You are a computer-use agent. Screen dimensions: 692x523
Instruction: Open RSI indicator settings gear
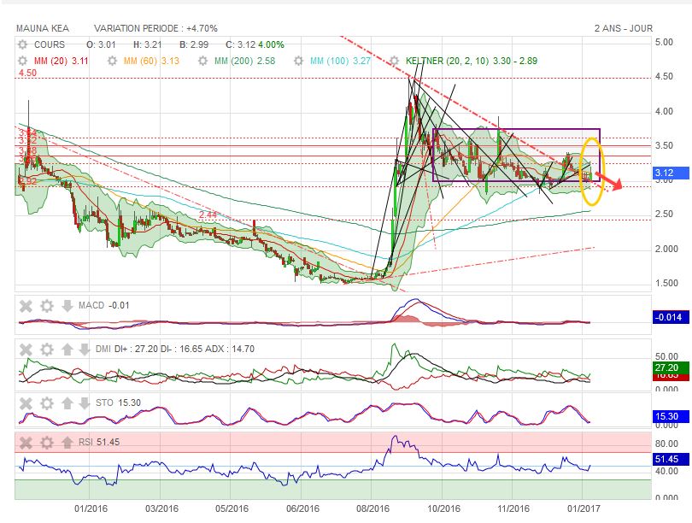pos(46,443)
